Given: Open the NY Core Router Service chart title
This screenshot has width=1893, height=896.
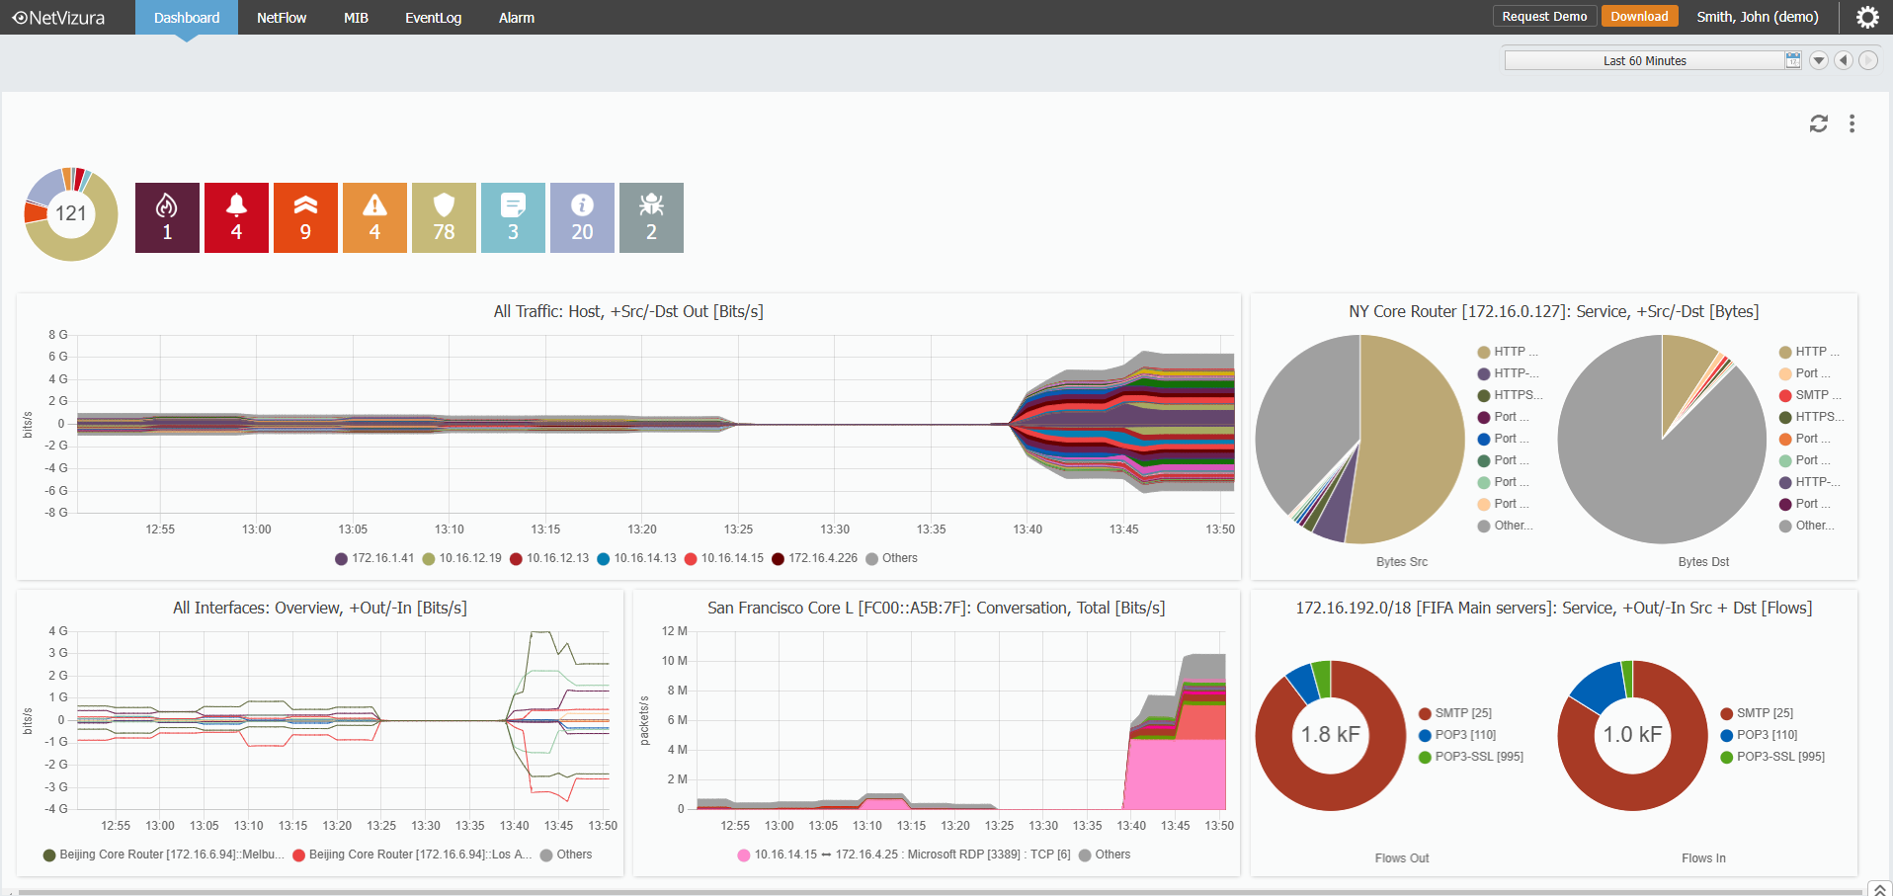Looking at the screenshot, I should (x=1554, y=311).
